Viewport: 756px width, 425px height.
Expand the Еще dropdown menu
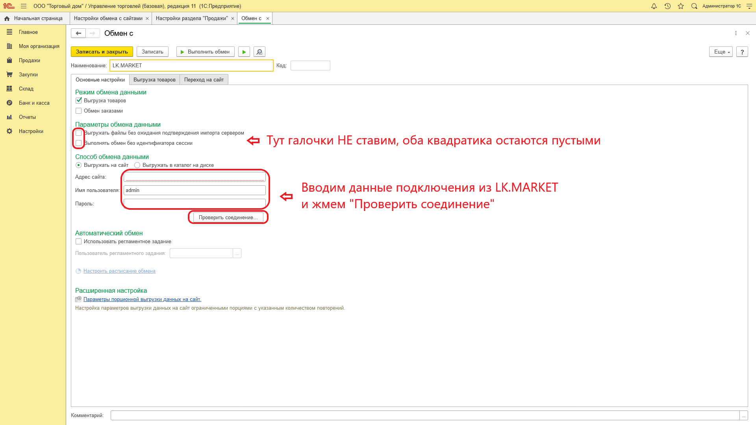click(x=721, y=52)
